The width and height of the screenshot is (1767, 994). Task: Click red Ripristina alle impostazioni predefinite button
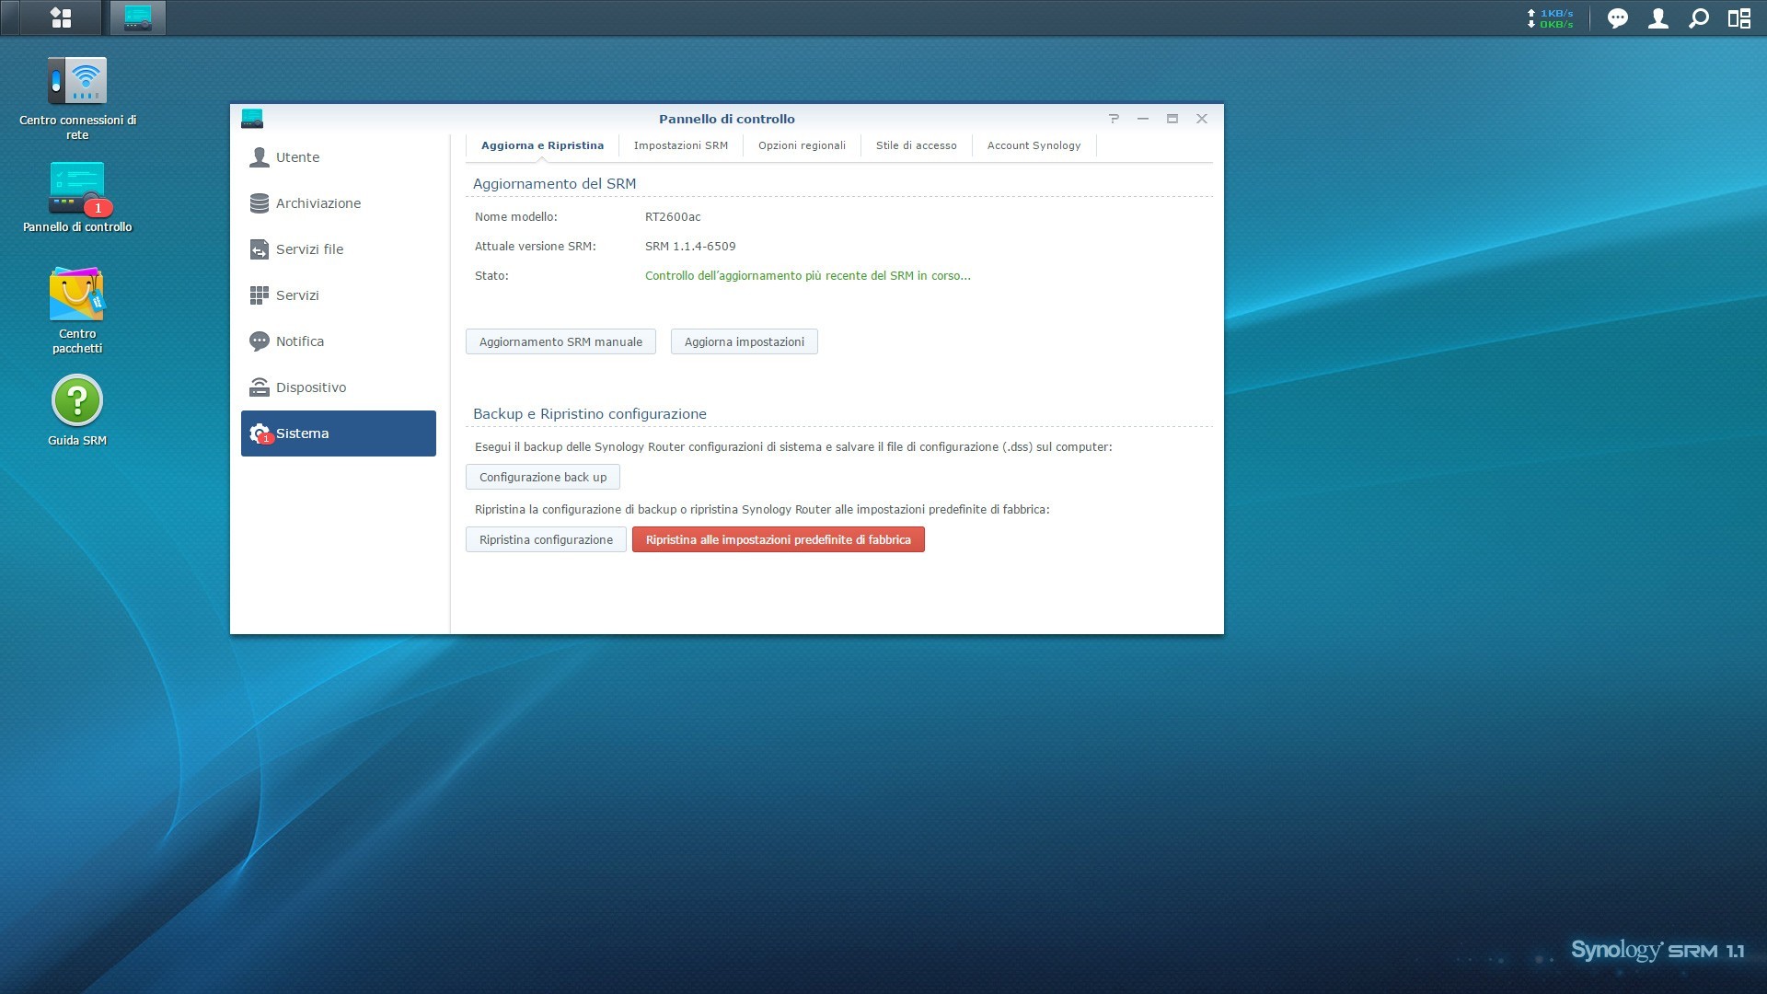tap(778, 539)
